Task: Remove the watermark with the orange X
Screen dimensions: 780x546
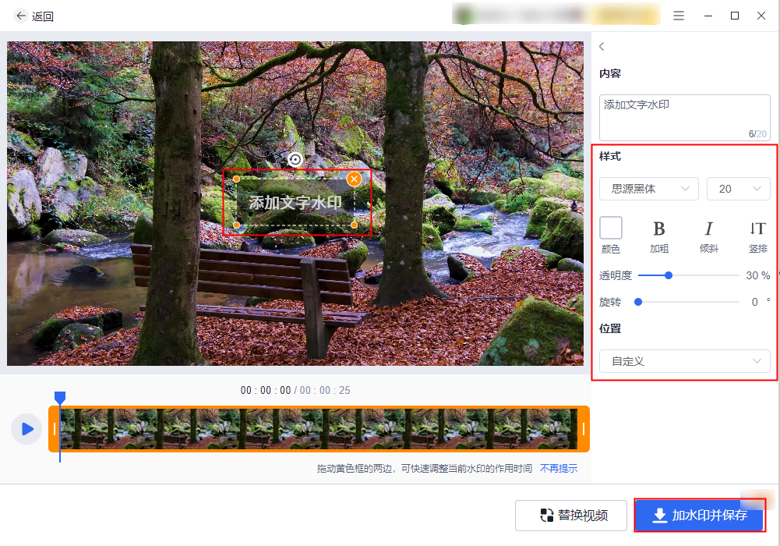Action: (354, 179)
